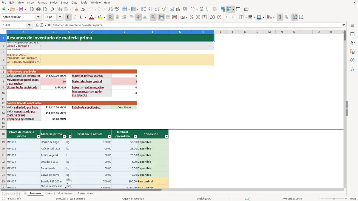Viewport: 358px width, 201px height.
Task: Click the zoom-in plus button
Action: 346,199
